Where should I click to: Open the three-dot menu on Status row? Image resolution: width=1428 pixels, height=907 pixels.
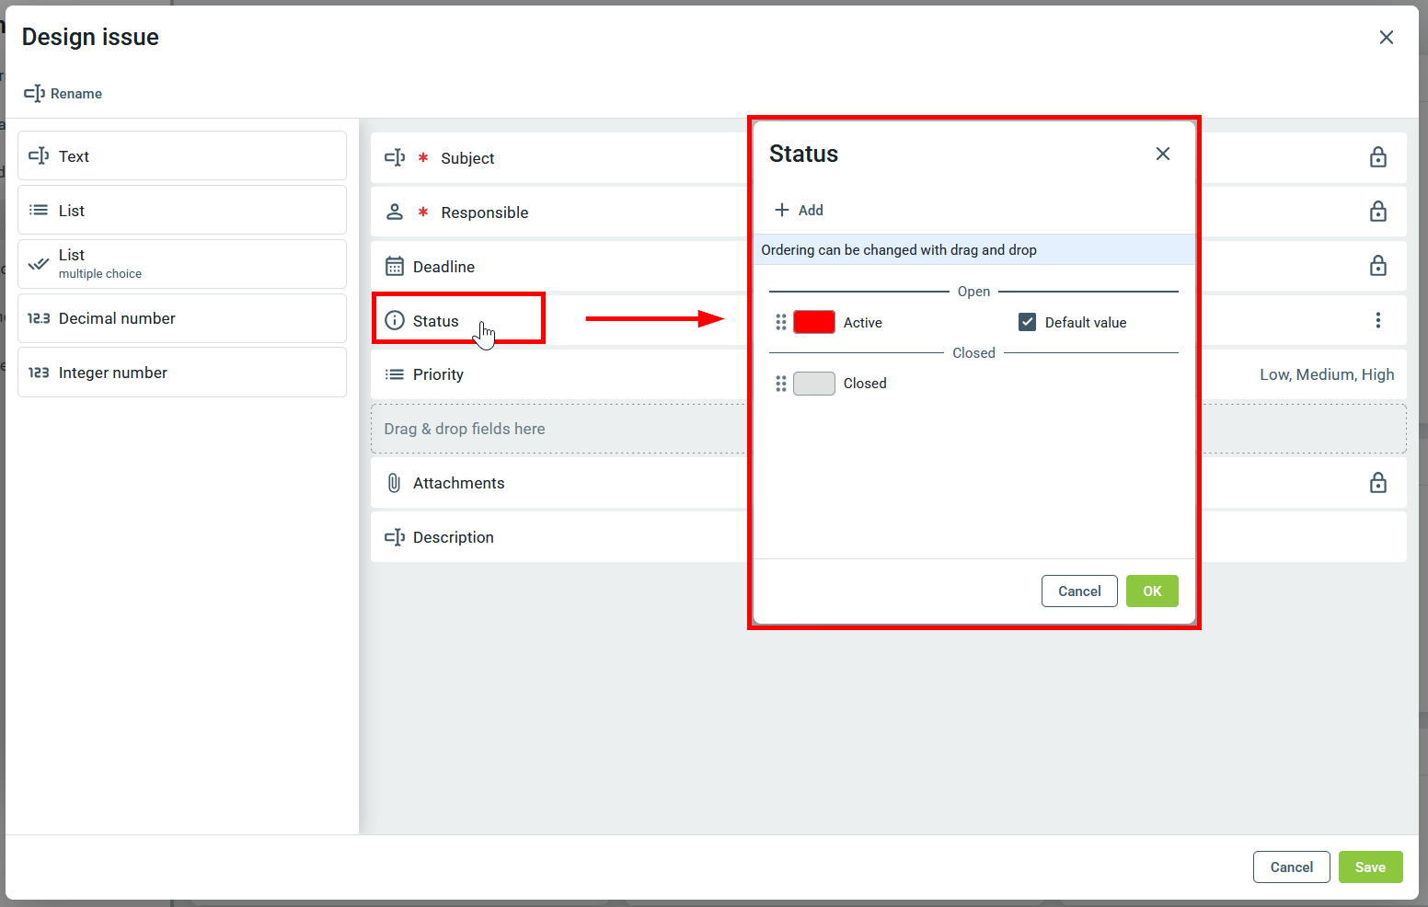pos(1377,320)
